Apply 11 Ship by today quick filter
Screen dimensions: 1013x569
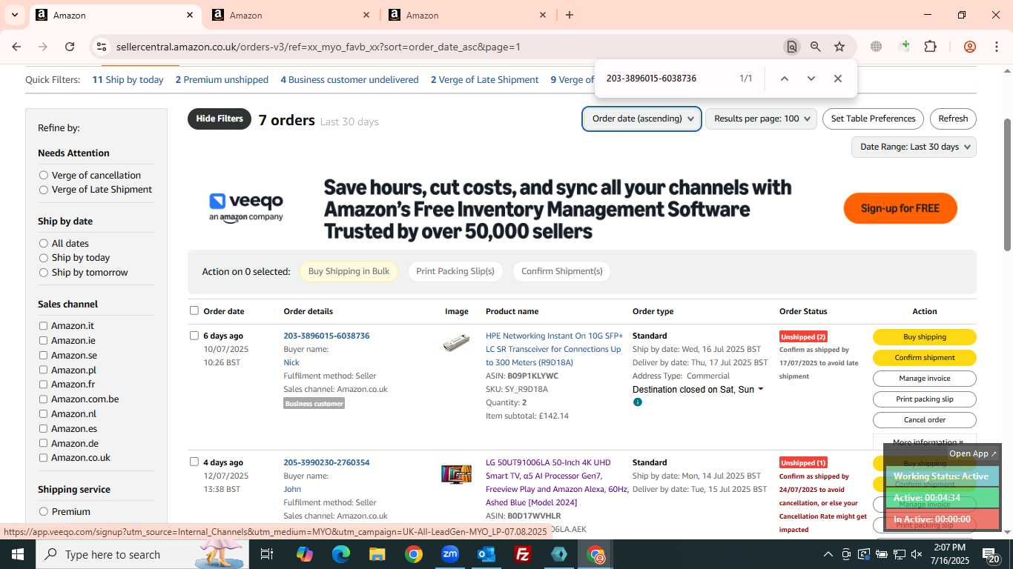click(128, 80)
